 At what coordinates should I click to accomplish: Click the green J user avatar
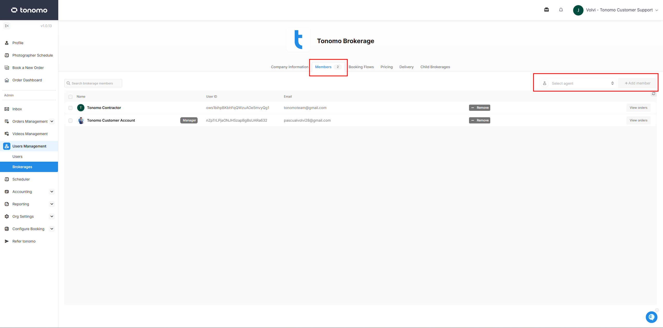tap(578, 10)
